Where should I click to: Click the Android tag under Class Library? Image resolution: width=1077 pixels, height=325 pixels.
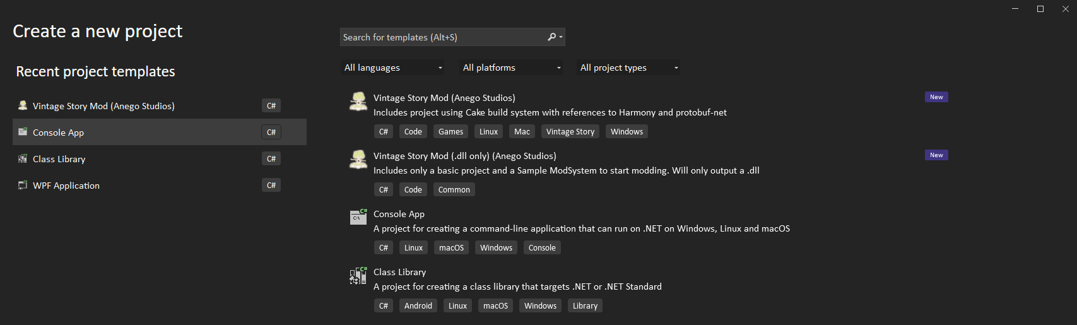pyautogui.click(x=418, y=306)
